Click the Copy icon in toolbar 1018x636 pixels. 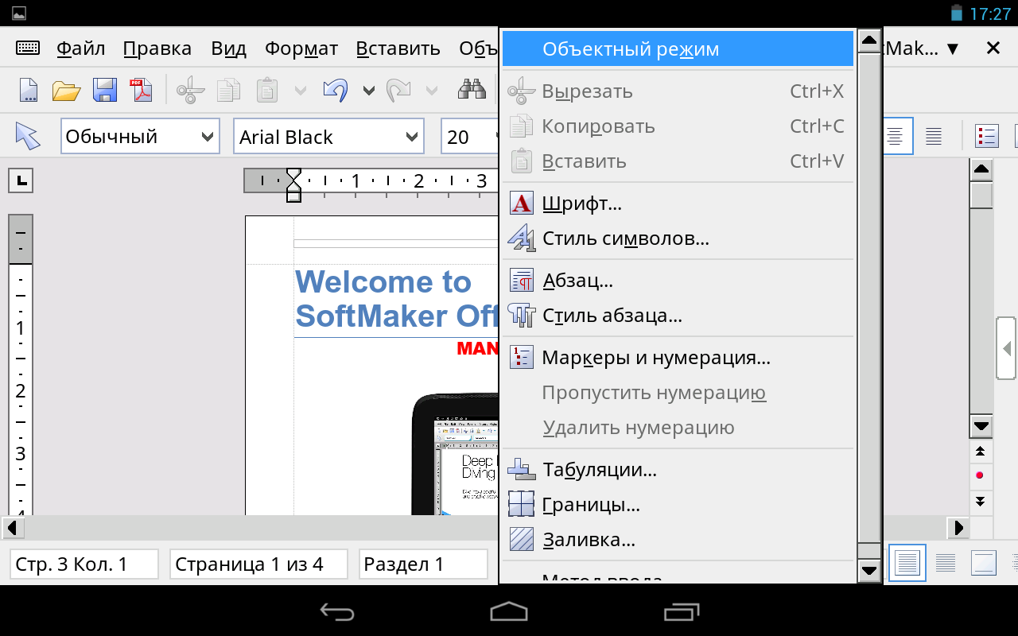[229, 90]
